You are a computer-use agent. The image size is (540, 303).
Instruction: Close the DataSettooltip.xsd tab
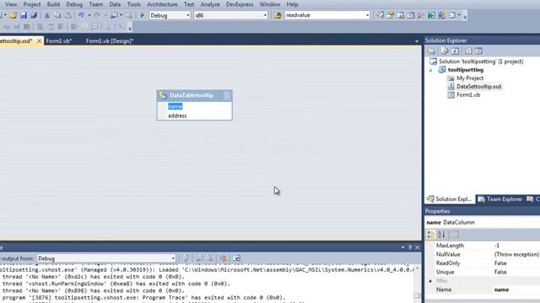(x=40, y=41)
